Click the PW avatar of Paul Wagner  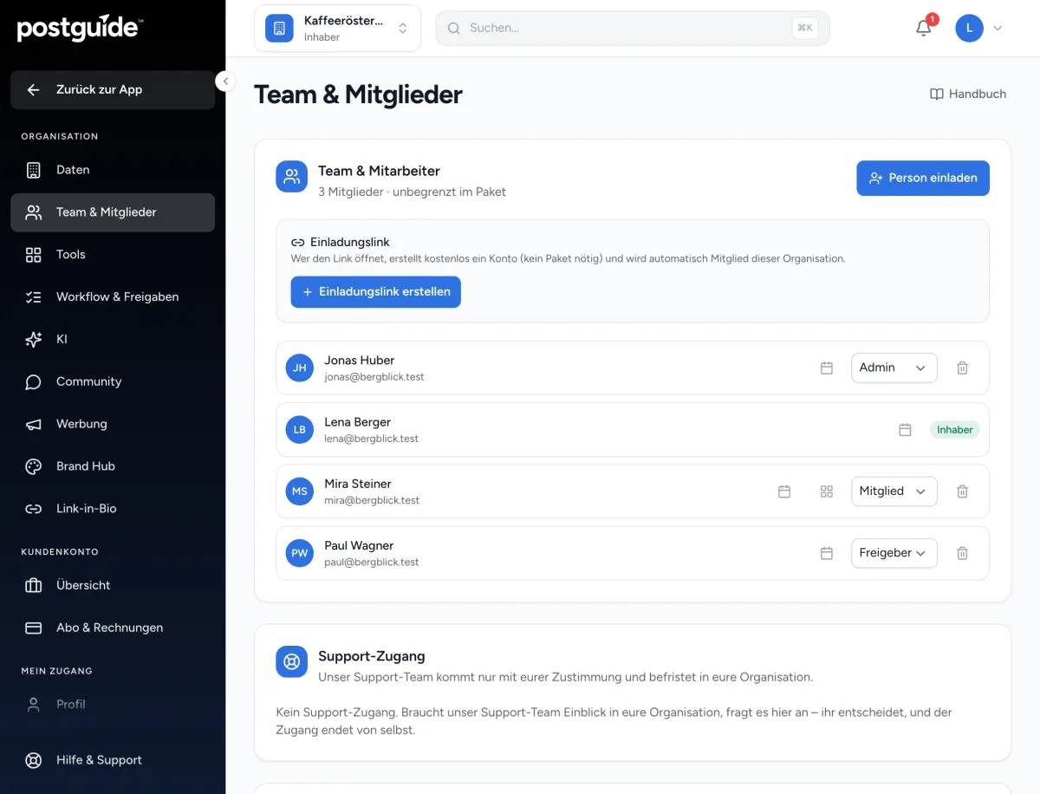click(300, 553)
